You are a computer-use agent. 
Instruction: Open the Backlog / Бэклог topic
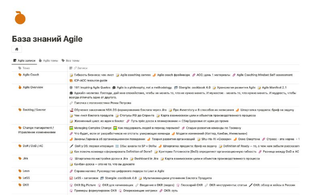34,110
